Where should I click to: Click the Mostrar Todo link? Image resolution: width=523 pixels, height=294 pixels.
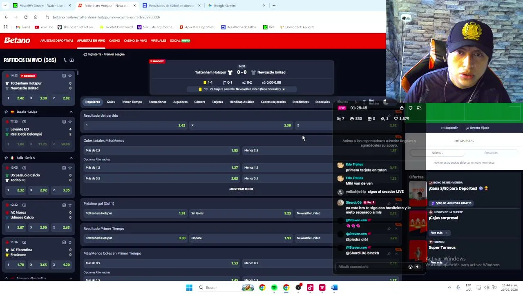click(x=241, y=189)
